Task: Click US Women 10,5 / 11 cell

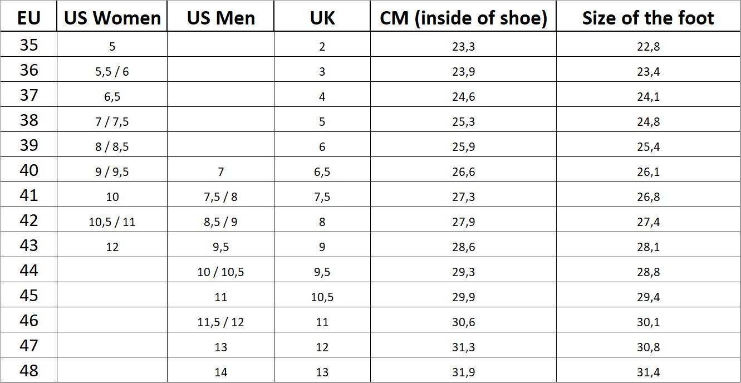Action: click(112, 222)
